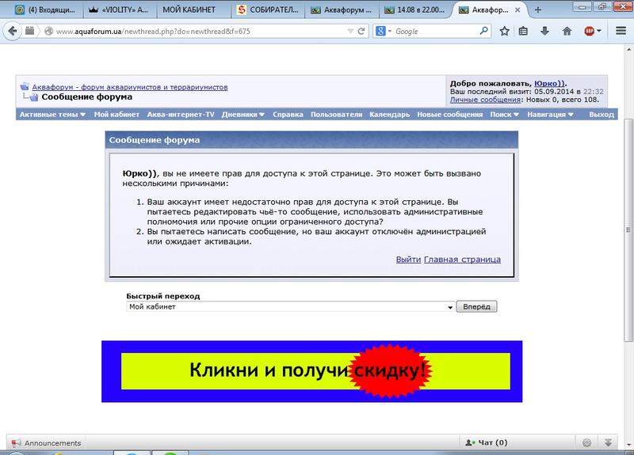Image resolution: width=634 pixels, height=455 pixels.
Task: Open the downloads arrow icon
Action: [x=545, y=31]
